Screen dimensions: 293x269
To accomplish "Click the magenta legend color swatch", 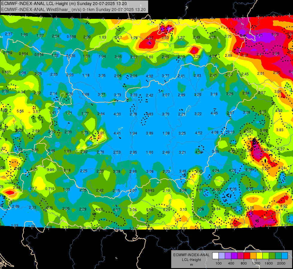I will tap(241, 256).
